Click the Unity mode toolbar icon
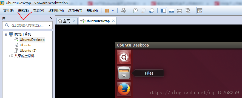Viewport: 242px width, 98px height. (188, 11)
